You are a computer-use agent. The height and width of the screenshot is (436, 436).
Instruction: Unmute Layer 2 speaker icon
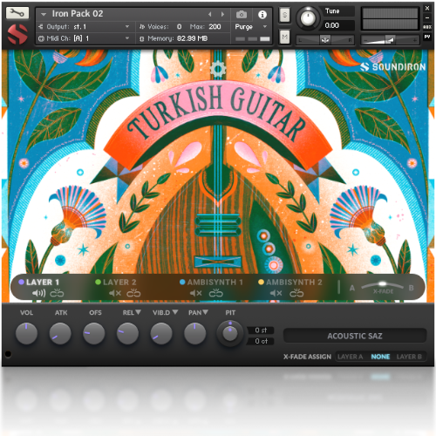click(115, 293)
